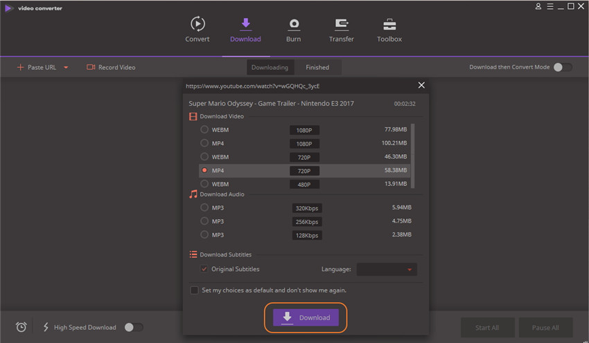Screen dimensions: 589x343
Task: Open the Convert section icon
Action: pos(197,24)
